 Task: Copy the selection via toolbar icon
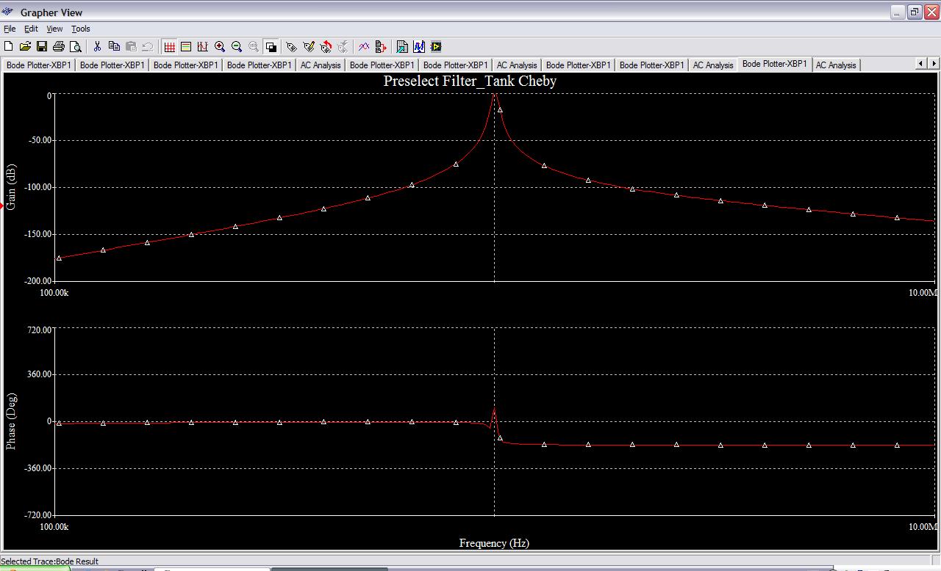pos(114,46)
